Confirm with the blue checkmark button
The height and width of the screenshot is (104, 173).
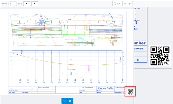(64, 101)
